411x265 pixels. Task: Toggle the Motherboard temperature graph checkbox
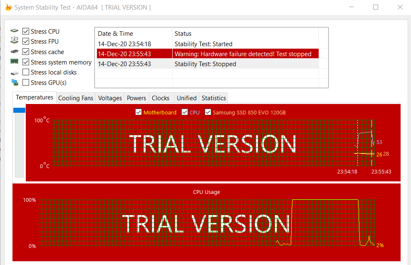139,112
